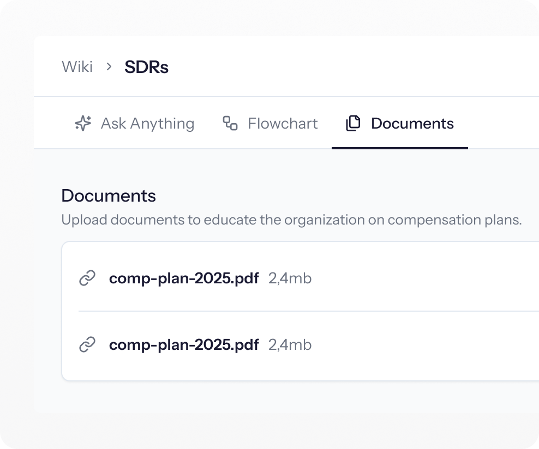539x449 pixels.
Task: Click the chain link icon in the first file row
Action: (87, 278)
